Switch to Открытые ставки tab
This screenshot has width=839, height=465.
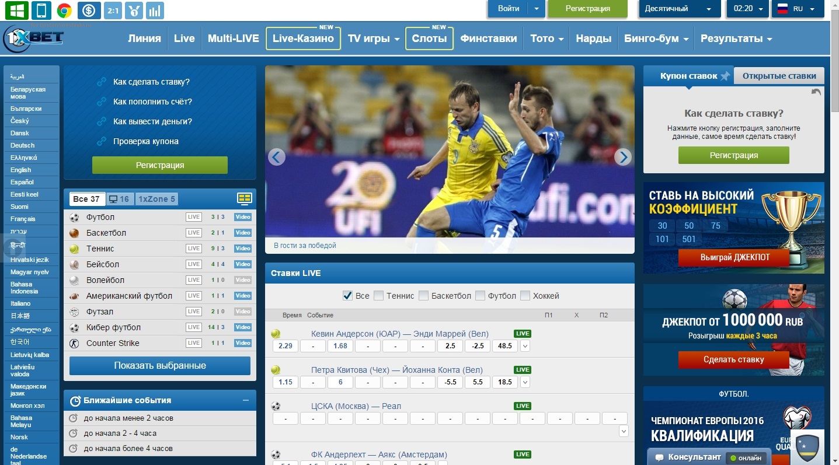tap(779, 76)
